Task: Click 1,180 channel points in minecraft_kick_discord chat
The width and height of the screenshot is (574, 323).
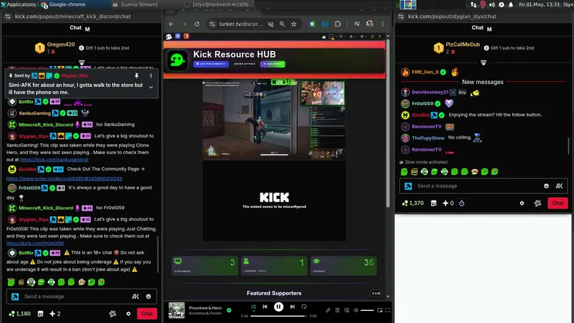Action: 20,314
